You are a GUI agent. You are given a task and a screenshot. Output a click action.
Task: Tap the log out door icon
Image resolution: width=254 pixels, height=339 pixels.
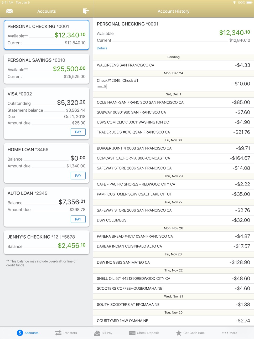pyautogui.click(x=86, y=11)
